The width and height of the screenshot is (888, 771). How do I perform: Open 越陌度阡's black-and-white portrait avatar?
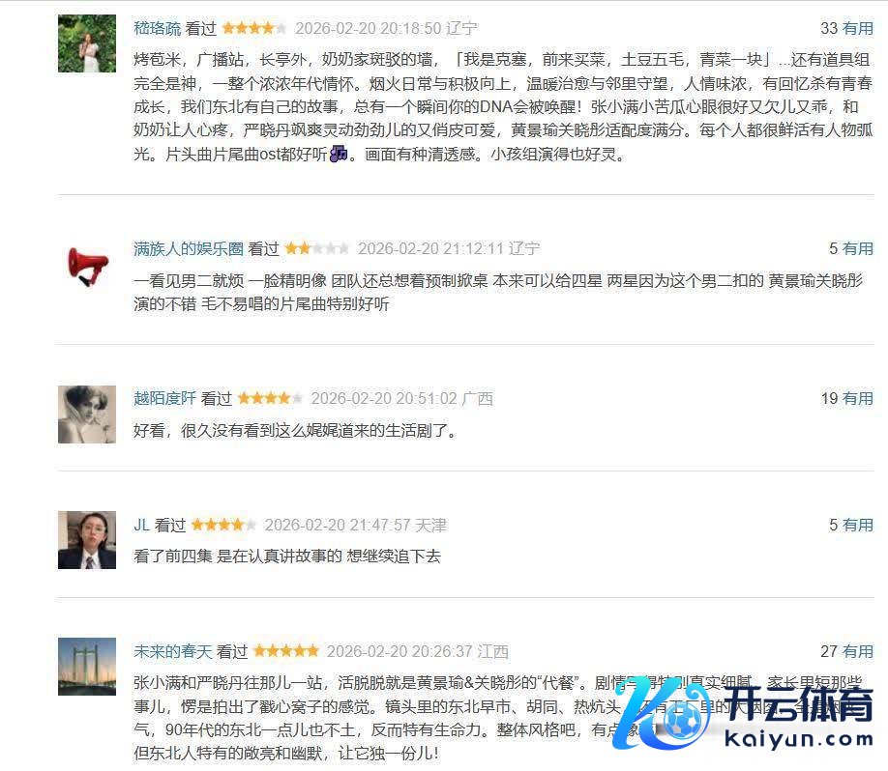87,414
